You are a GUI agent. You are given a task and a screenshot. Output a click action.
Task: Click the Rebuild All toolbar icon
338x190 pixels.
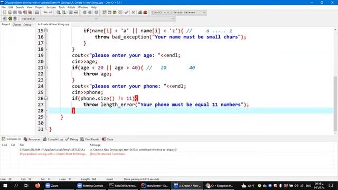pos(120,13)
